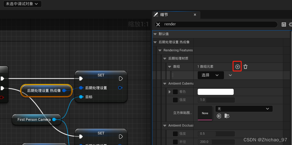
Task: Collapse the Ambient Occlusion section
Action: (165, 126)
